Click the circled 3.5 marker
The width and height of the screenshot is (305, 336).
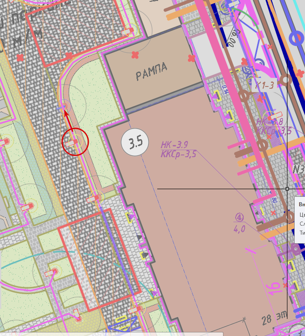pos(135,142)
